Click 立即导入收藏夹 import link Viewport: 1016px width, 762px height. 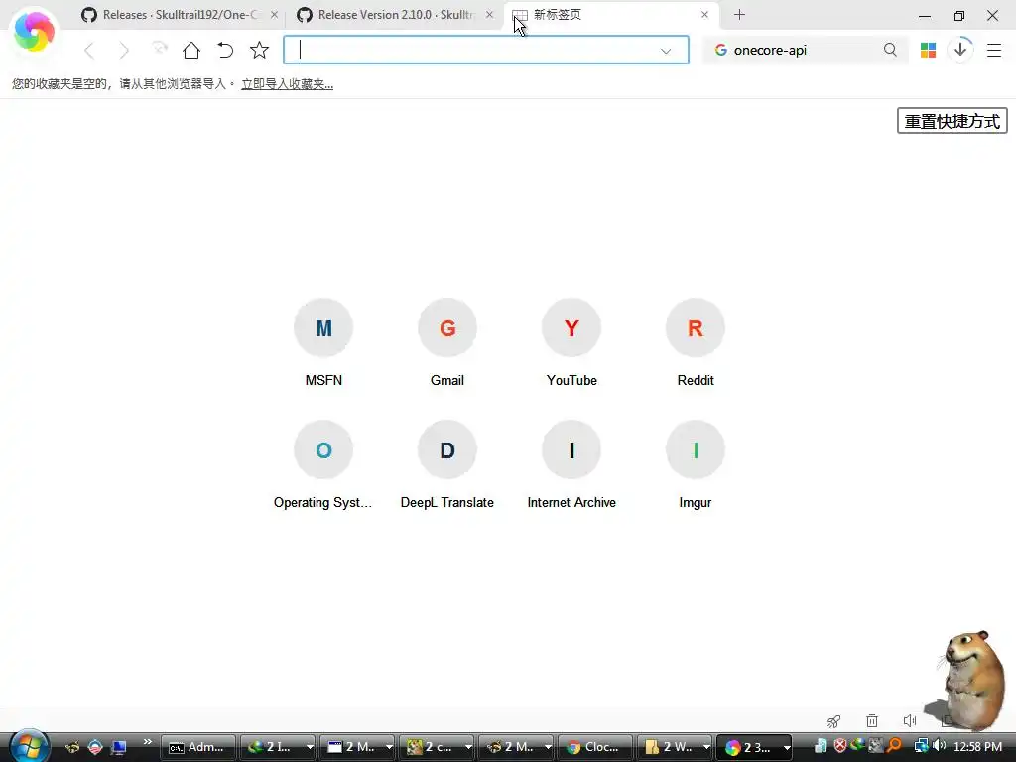tap(287, 84)
